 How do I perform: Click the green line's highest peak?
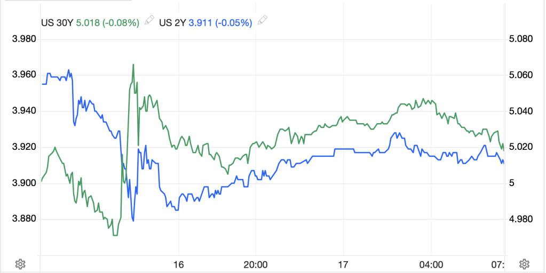133,65
